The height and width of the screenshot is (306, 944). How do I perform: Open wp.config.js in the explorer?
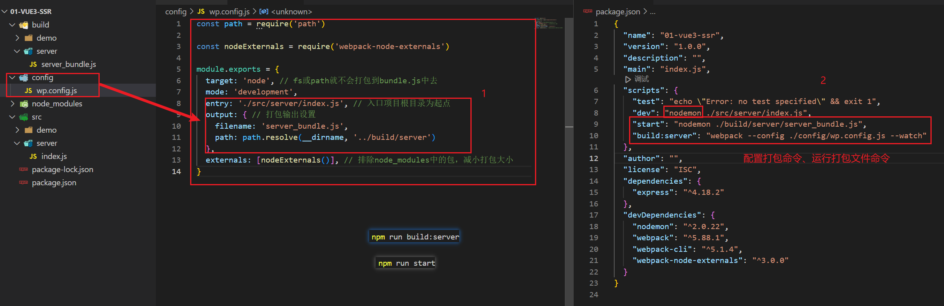pyautogui.click(x=57, y=90)
